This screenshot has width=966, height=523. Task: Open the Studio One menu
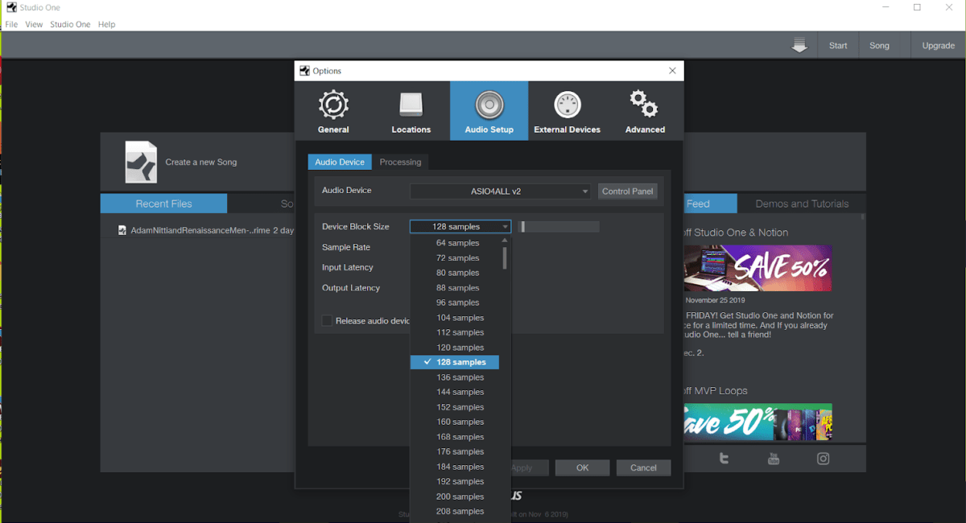[70, 24]
